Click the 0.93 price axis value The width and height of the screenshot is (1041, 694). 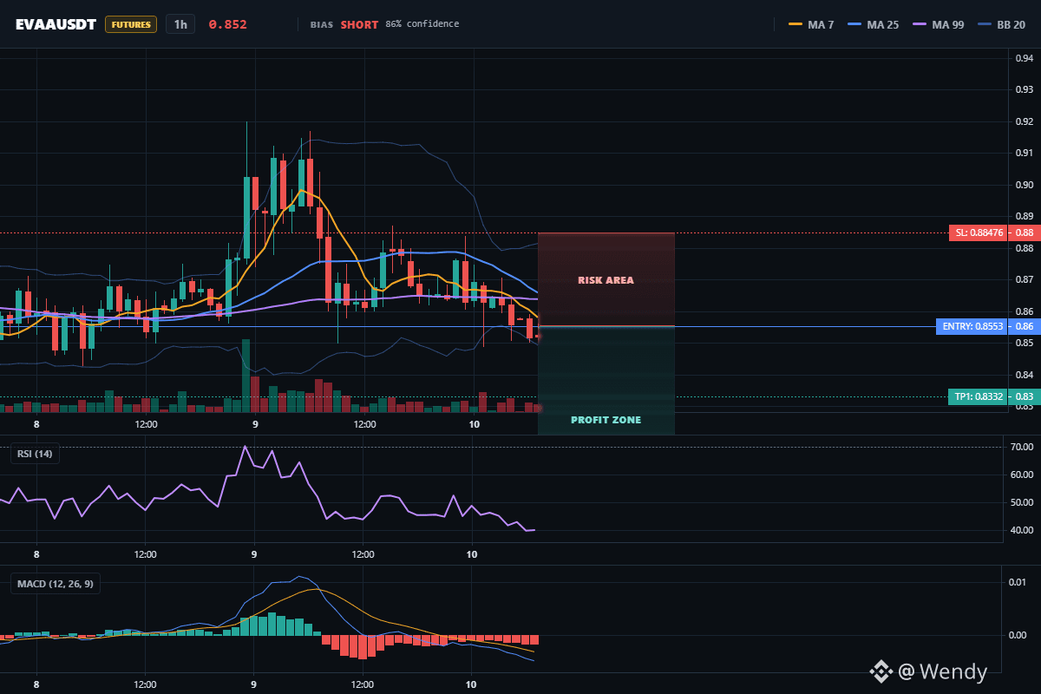click(x=1025, y=89)
